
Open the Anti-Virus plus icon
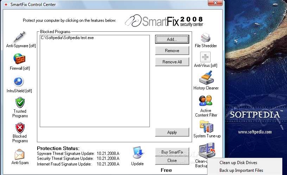click(x=205, y=57)
